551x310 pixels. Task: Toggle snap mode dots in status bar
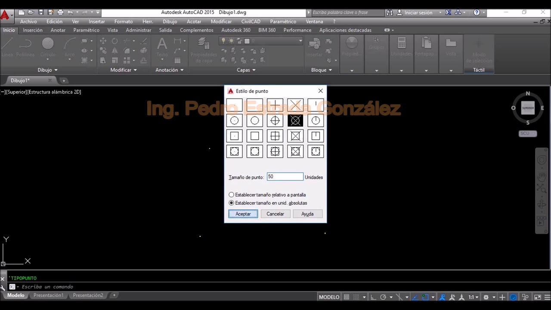click(357, 297)
